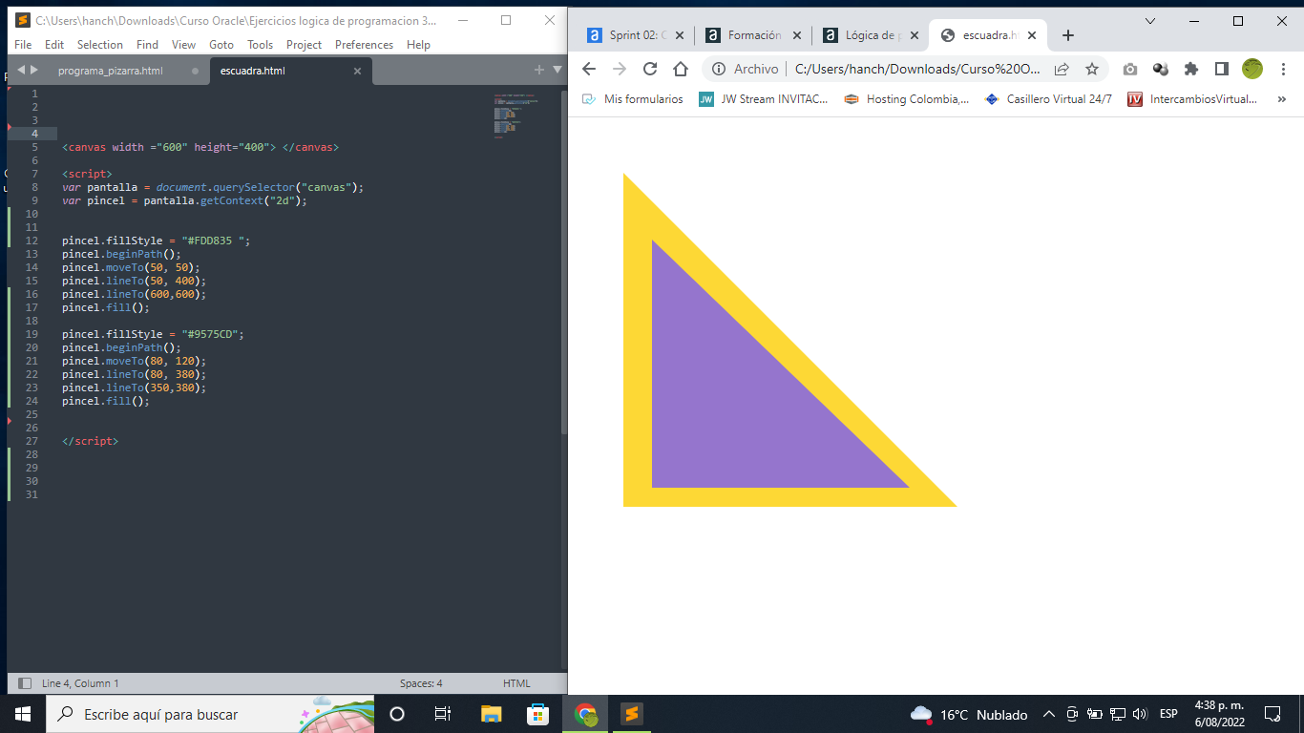Bookmark this page with the star
Image resolution: width=1304 pixels, height=733 pixels.
[x=1092, y=69]
